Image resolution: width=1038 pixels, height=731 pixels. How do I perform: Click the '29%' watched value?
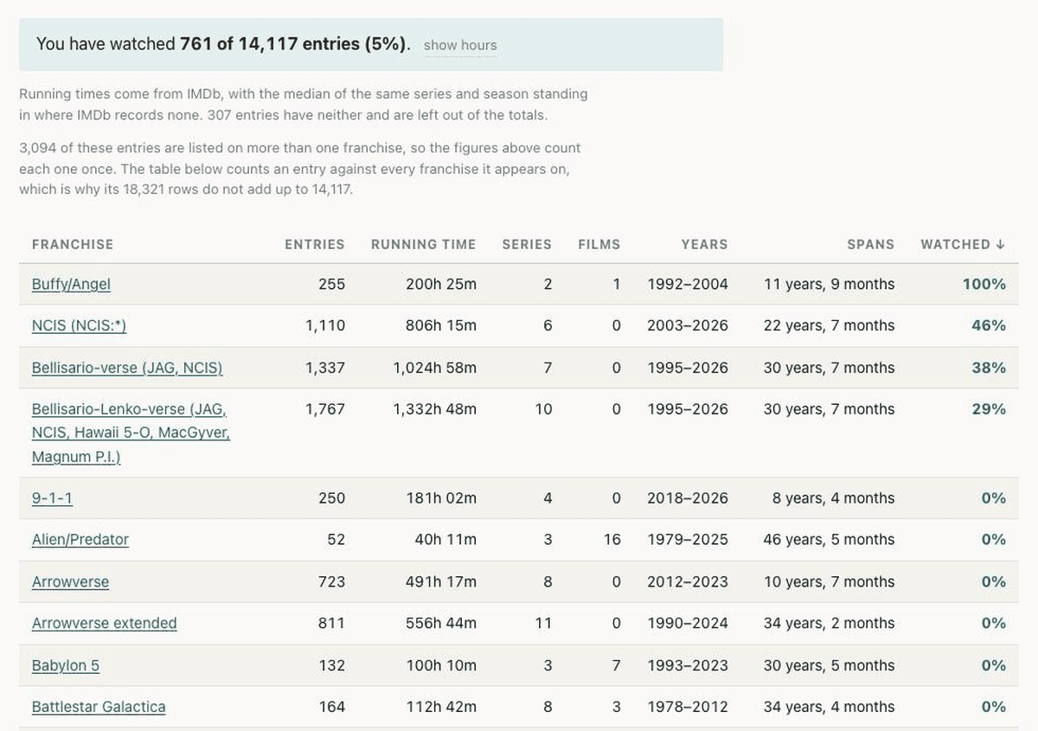(989, 408)
